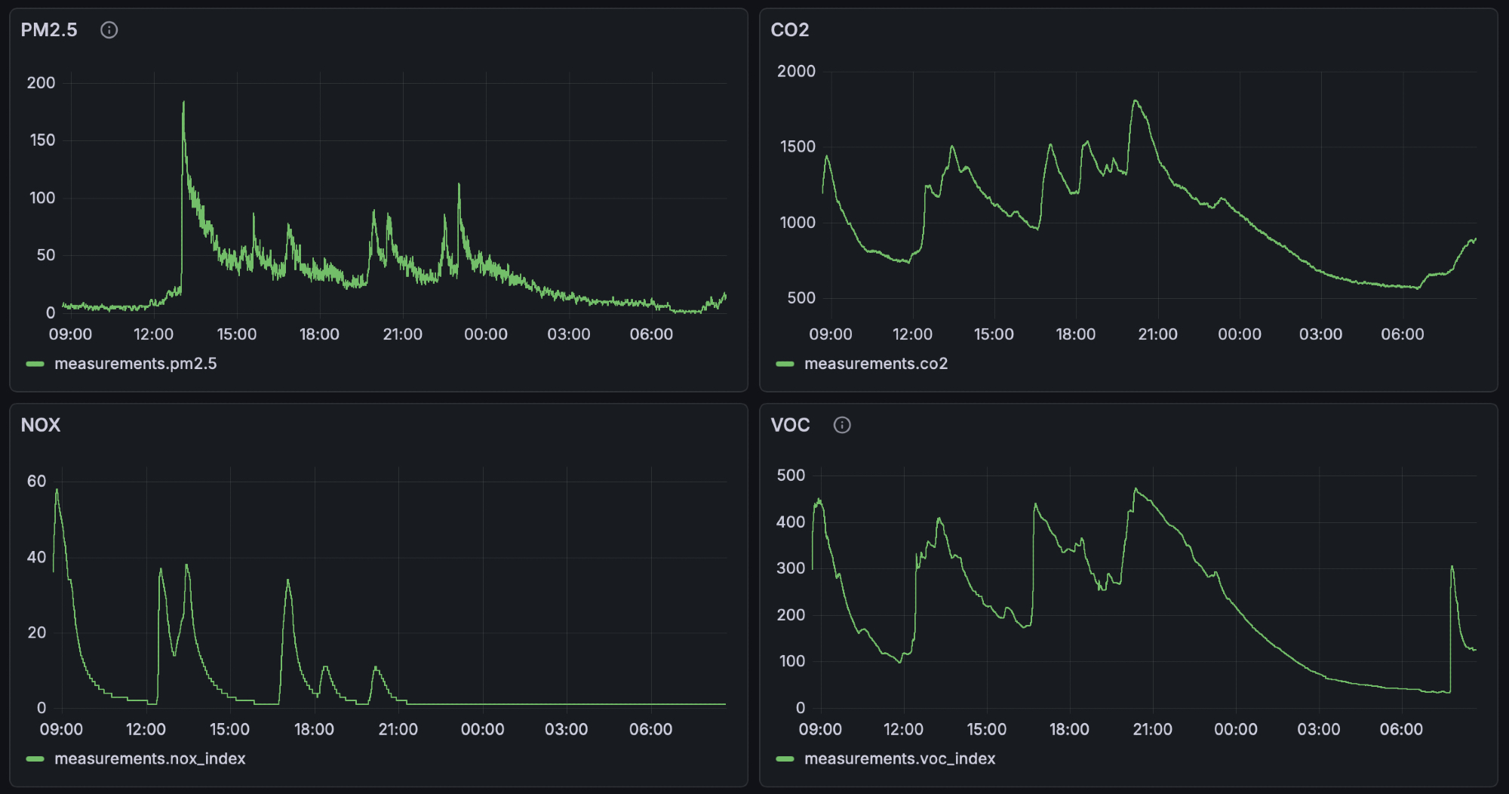Click the highest PM2.5 spike near 13:00

coord(183,103)
